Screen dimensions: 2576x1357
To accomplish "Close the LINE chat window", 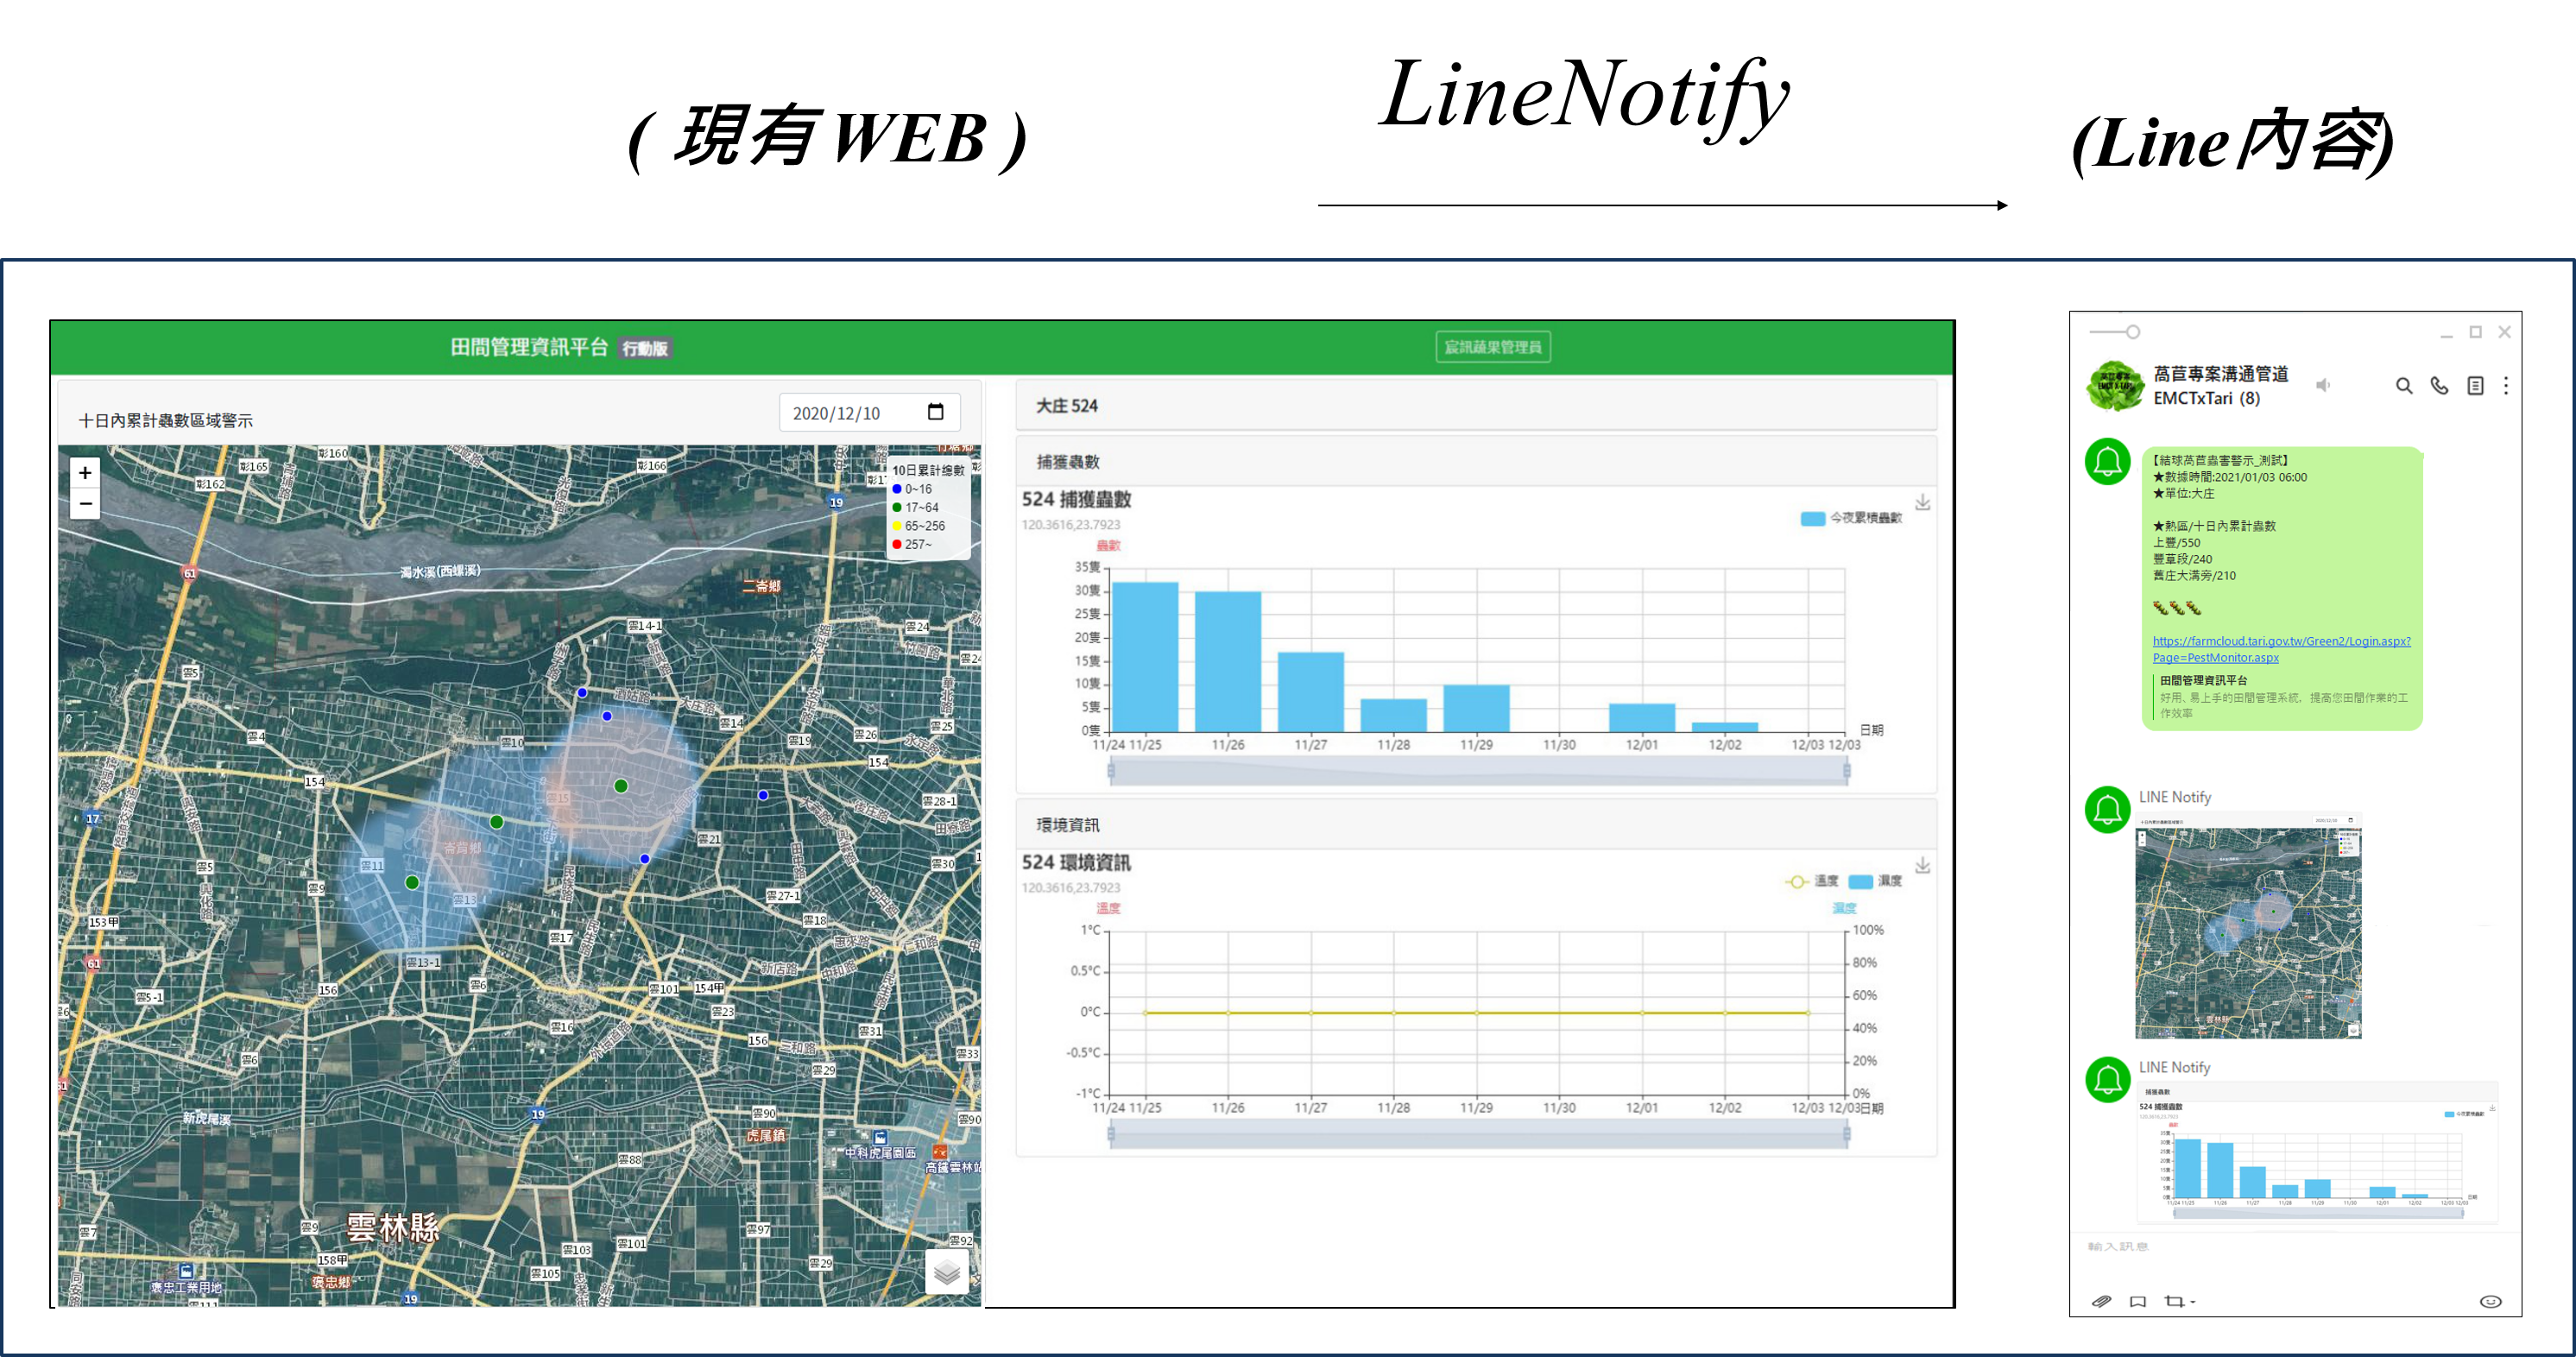I will [2505, 332].
